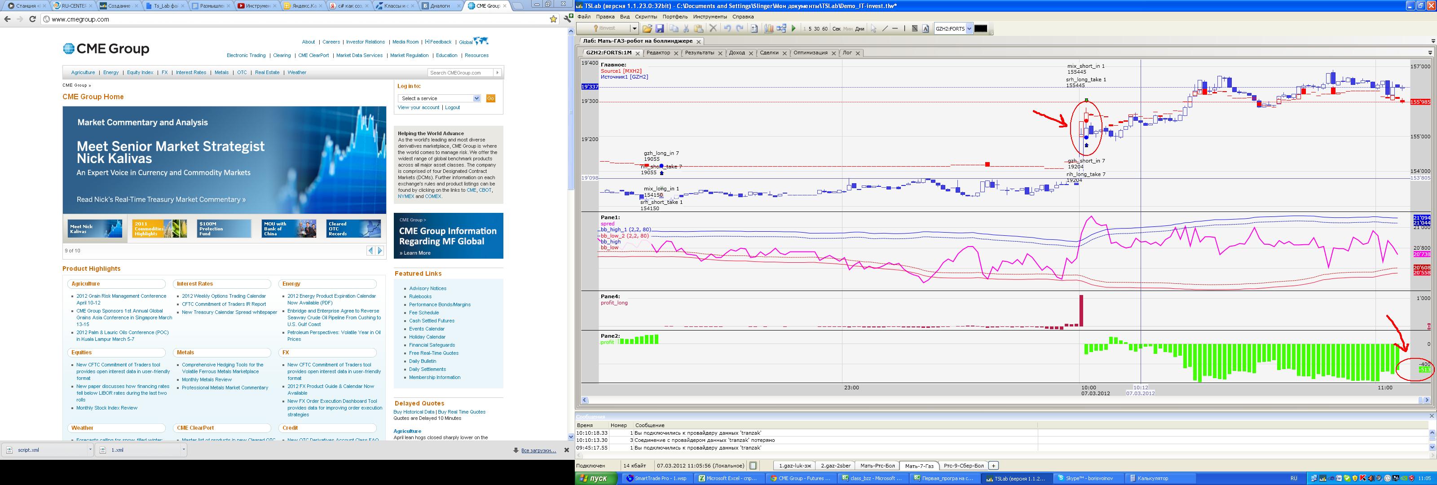Click the text label 'A' tool icon

click(926, 28)
